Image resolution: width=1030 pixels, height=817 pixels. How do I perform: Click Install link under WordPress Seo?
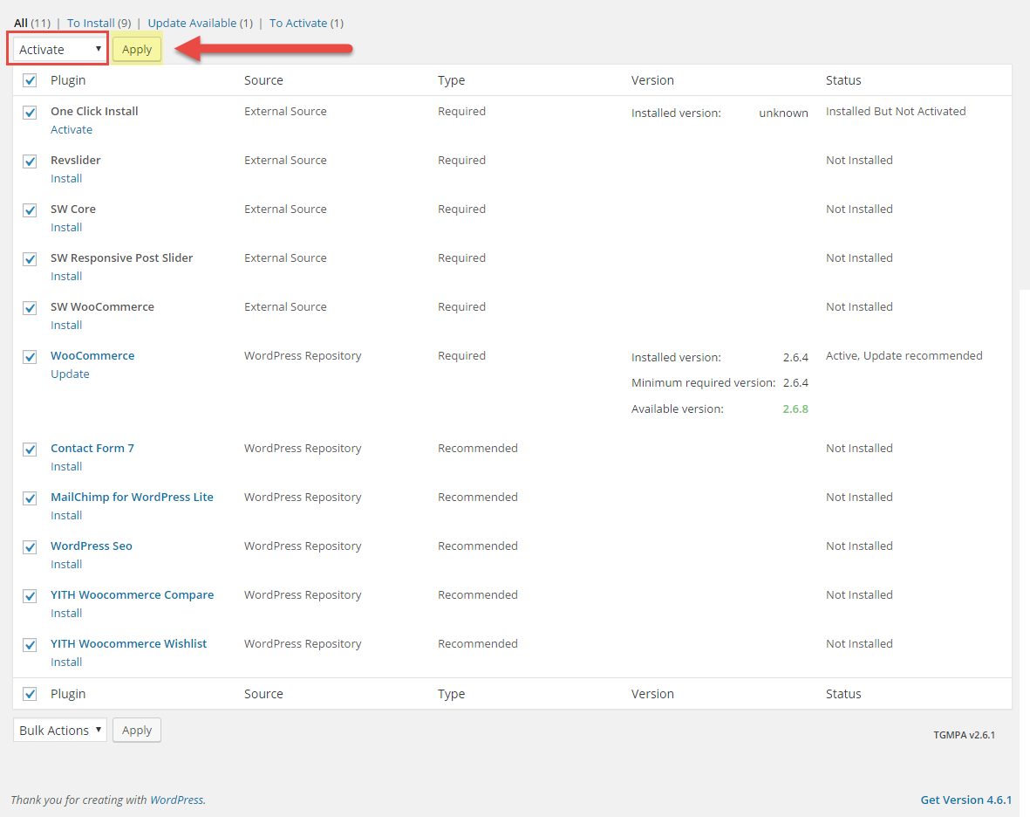pyautogui.click(x=66, y=564)
